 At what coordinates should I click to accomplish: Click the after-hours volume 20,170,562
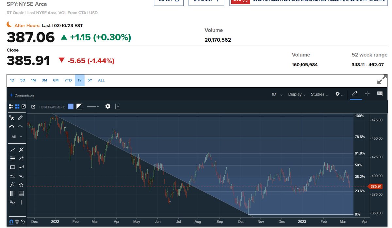(x=218, y=40)
